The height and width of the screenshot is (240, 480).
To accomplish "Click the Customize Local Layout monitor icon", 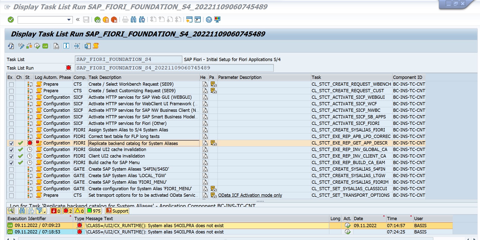I will click(217, 19).
